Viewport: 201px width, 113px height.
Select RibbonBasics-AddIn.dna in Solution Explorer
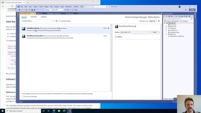[x=177, y=36]
